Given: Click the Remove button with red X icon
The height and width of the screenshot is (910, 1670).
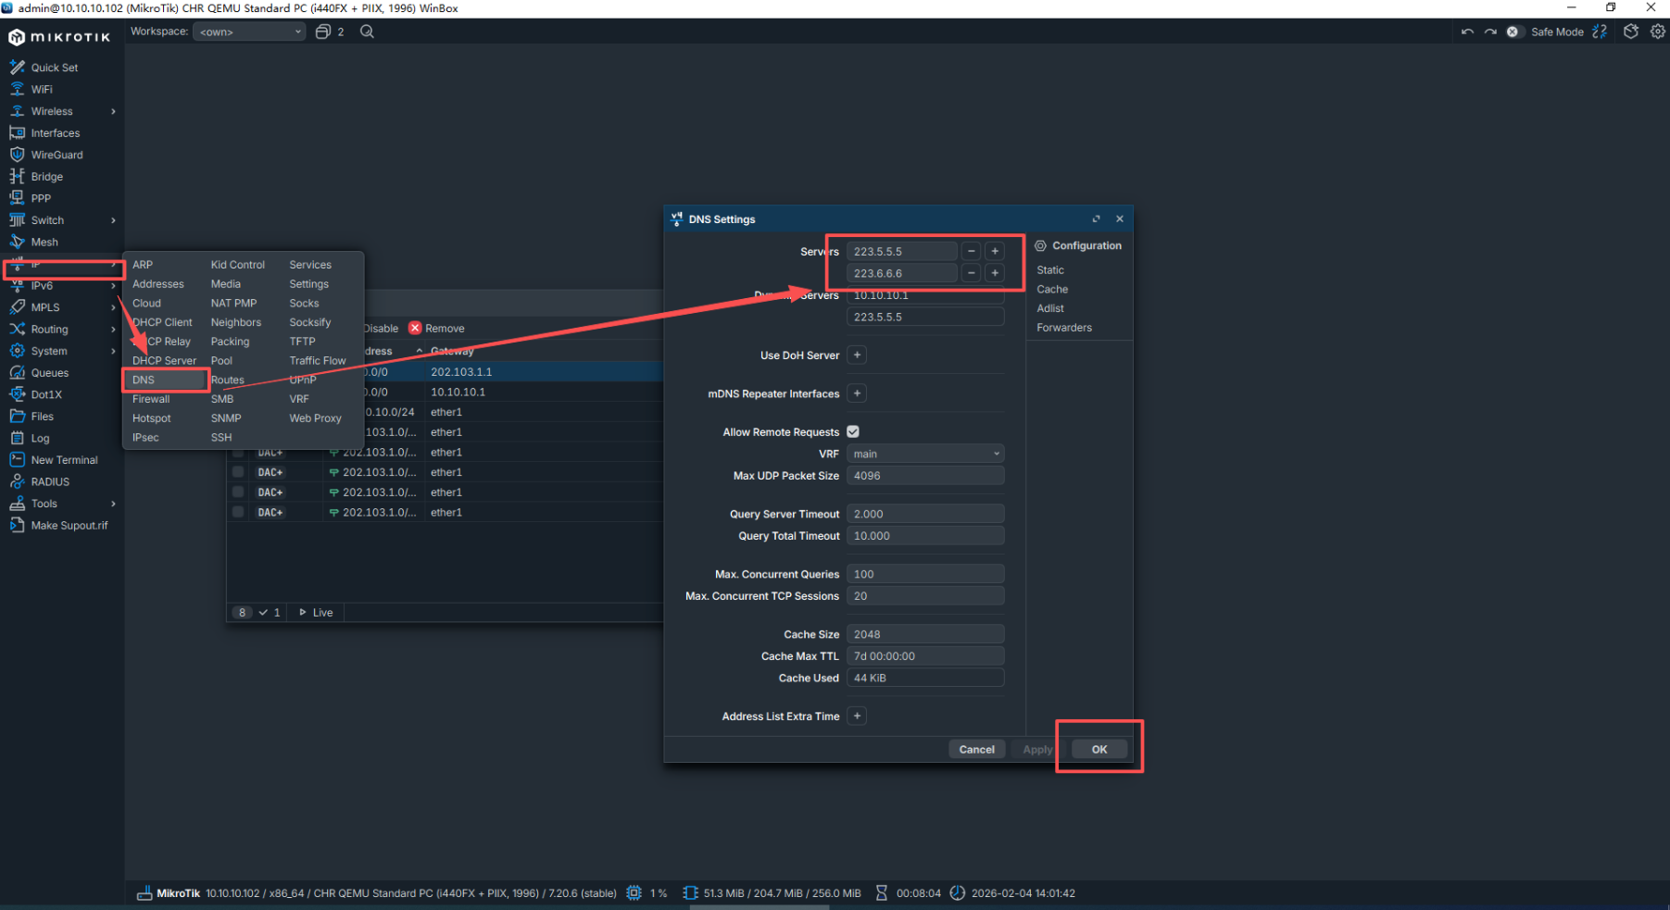Looking at the screenshot, I should coord(436,329).
